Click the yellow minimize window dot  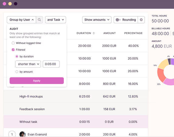[10, 4]
